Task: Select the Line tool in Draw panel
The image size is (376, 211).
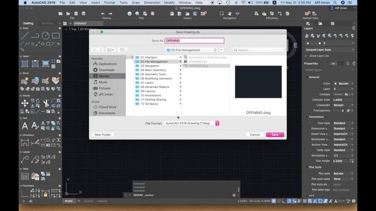Action: pos(25,36)
